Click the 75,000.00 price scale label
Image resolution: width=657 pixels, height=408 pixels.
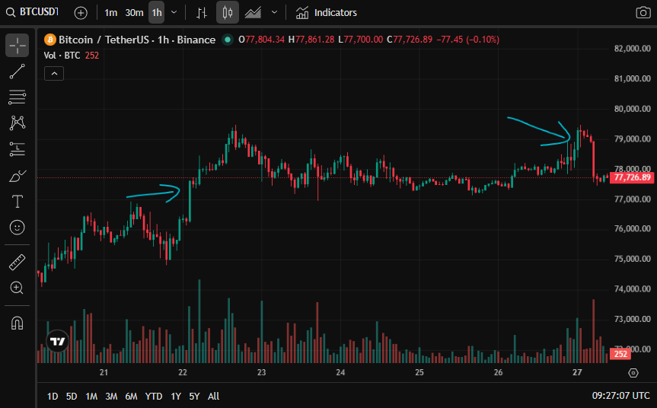coord(633,259)
